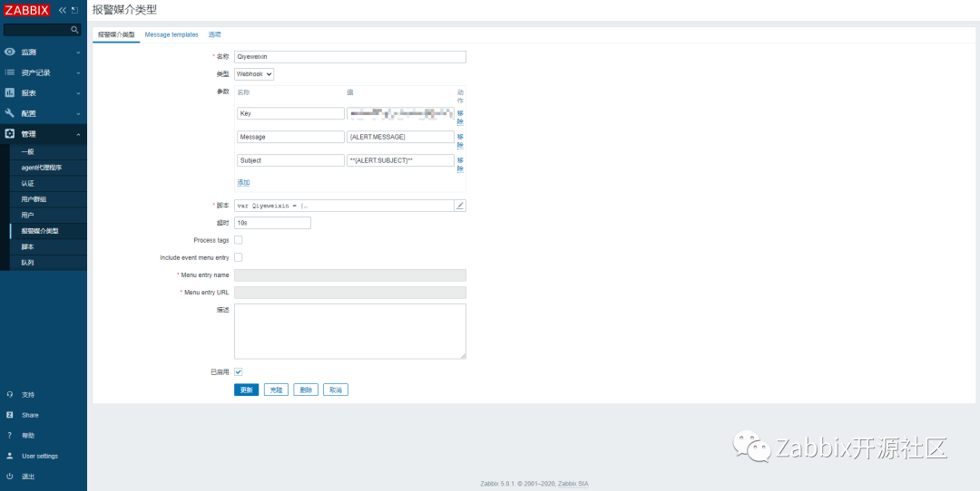Open script editor with pencil icon
Screen dimensions: 980x491
coord(460,206)
